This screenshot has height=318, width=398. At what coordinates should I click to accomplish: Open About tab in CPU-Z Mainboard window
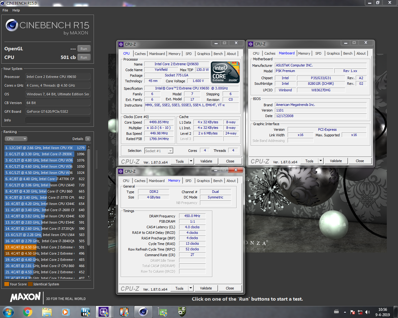(361, 53)
